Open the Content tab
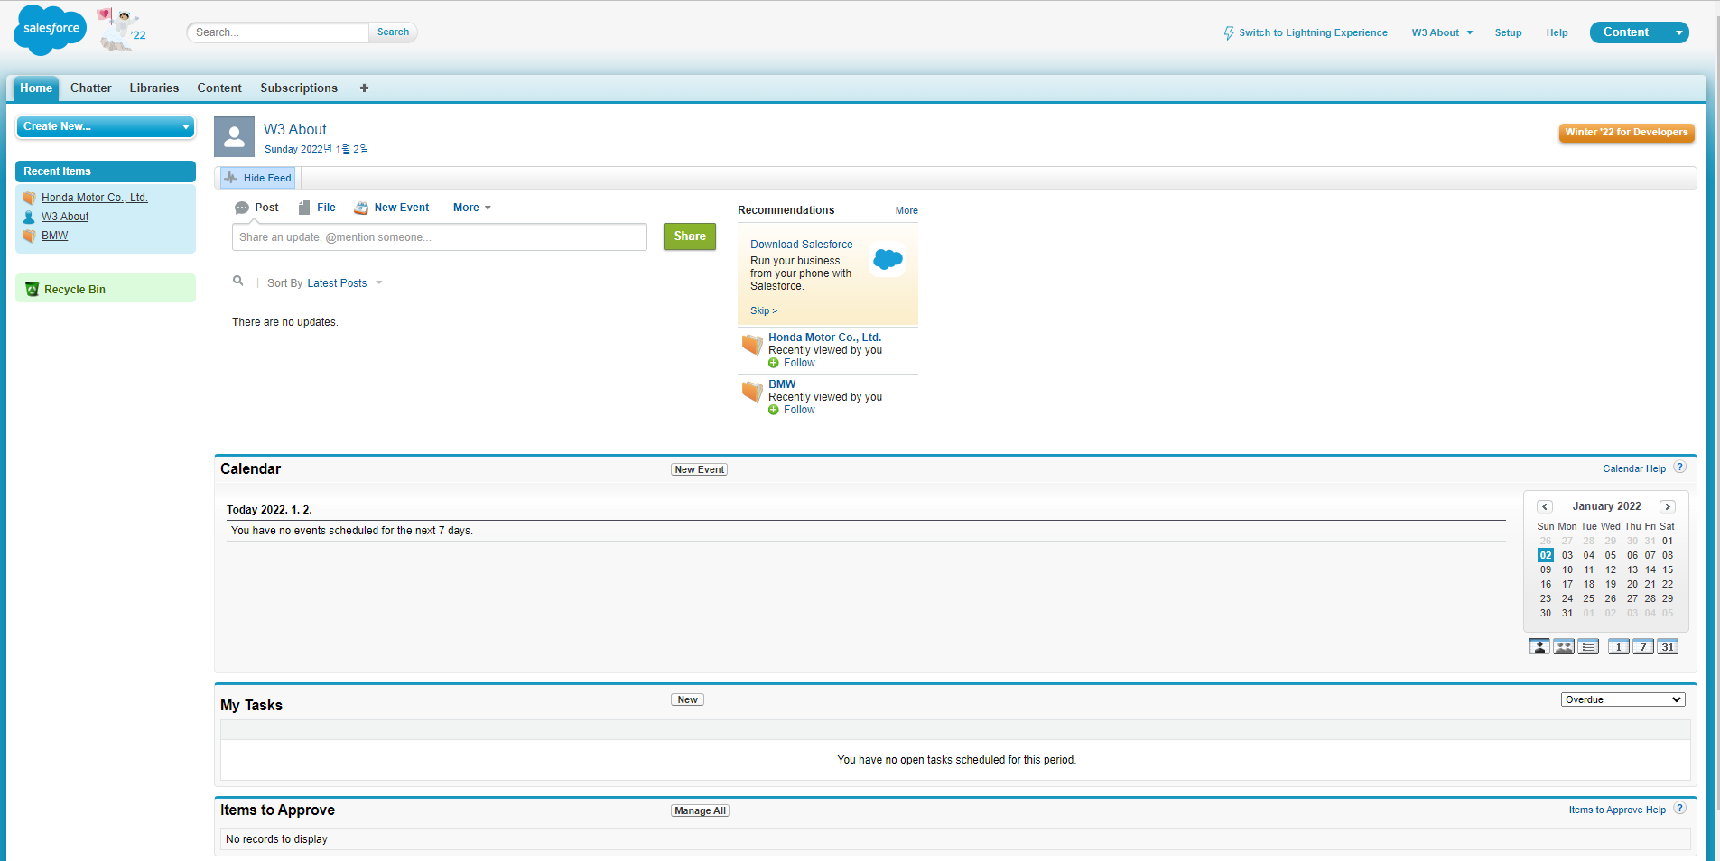This screenshot has height=861, width=1720. [x=219, y=88]
